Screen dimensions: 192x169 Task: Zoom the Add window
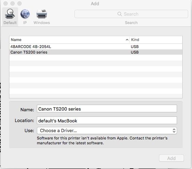pyautogui.click(x=19, y=3)
